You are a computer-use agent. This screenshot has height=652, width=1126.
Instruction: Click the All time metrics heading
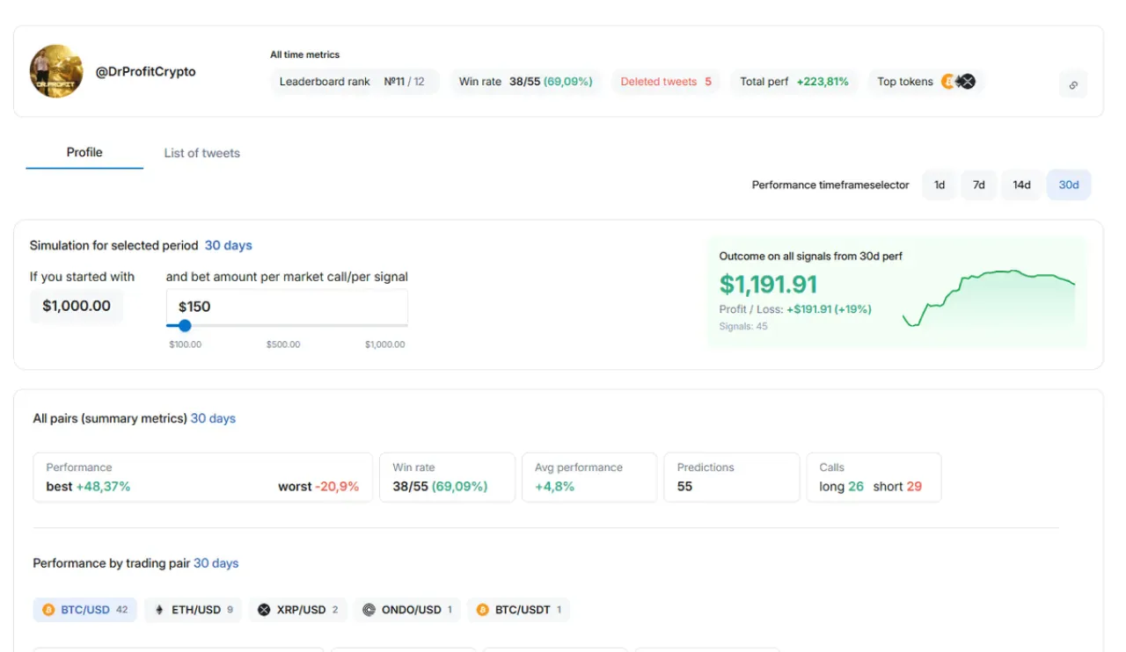click(304, 54)
